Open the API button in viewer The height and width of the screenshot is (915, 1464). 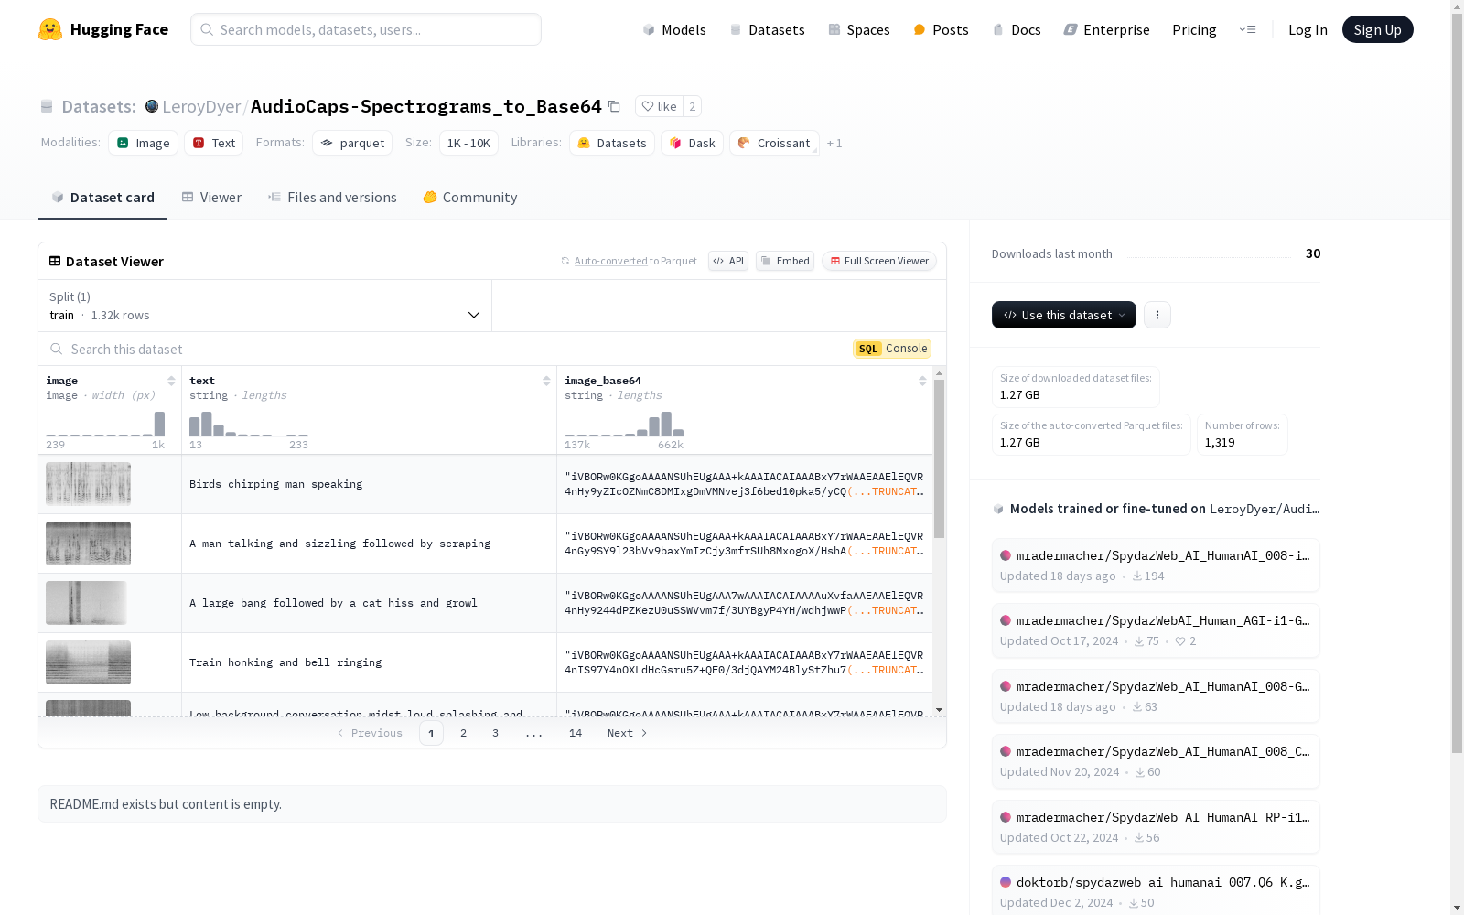point(728,261)
